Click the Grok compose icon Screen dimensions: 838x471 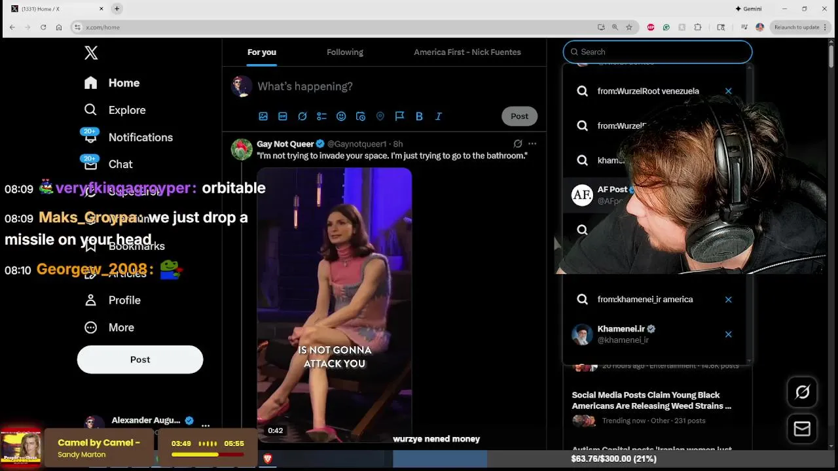point(302,116)
